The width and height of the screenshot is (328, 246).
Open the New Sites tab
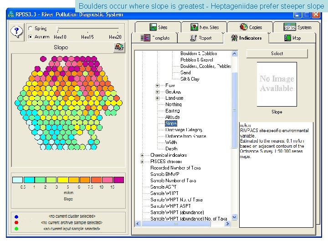point(204,27)
